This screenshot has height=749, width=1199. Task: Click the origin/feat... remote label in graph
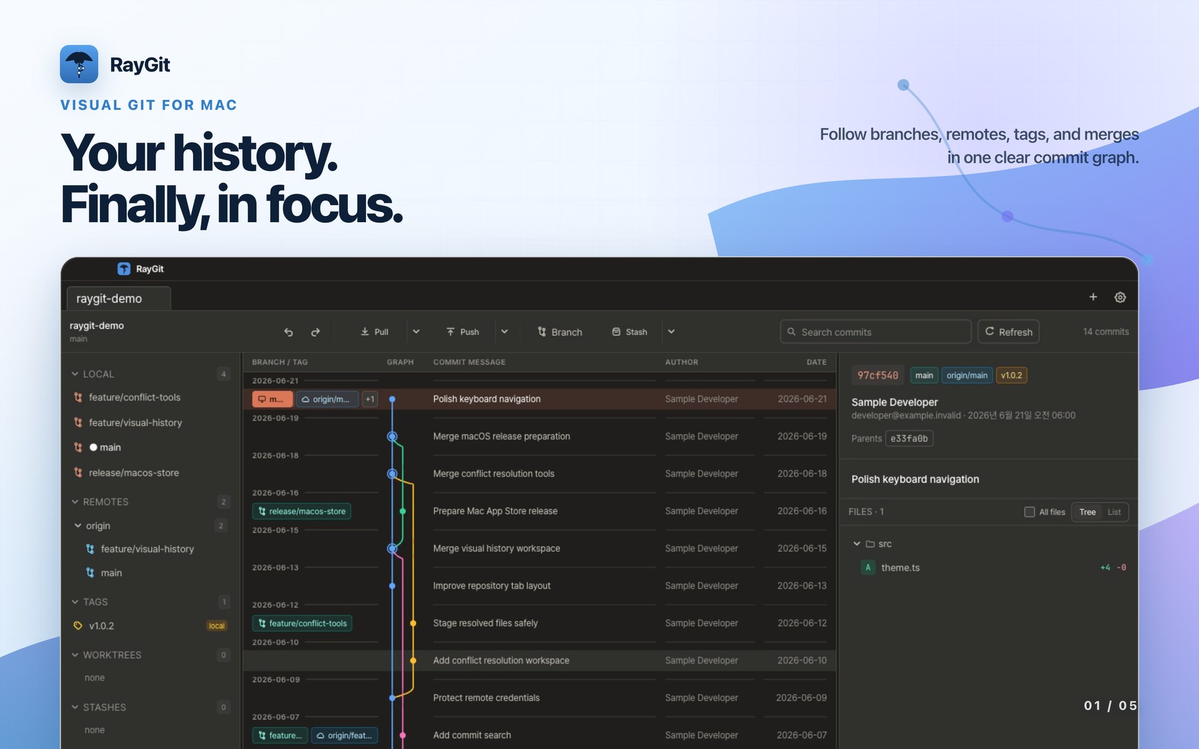coord(344,735)
